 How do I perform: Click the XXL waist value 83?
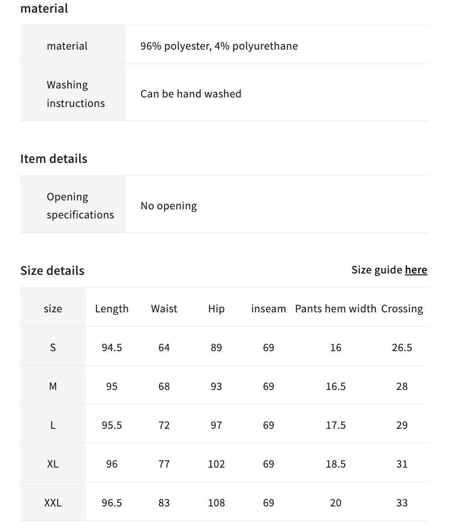click(164, 502)
